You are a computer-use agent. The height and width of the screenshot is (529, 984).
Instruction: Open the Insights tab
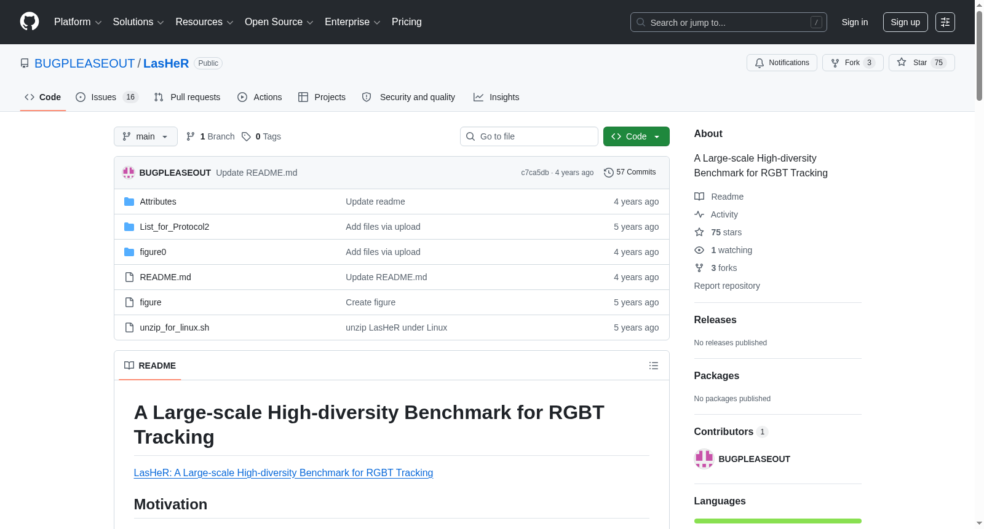pos(496,97)
